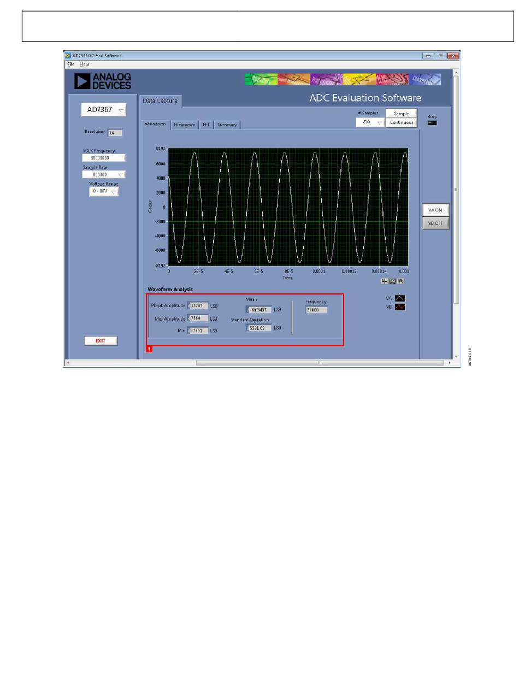Toggle the VA ON channel button
This screenshot has height=685, width=519.
coord(435,210)
